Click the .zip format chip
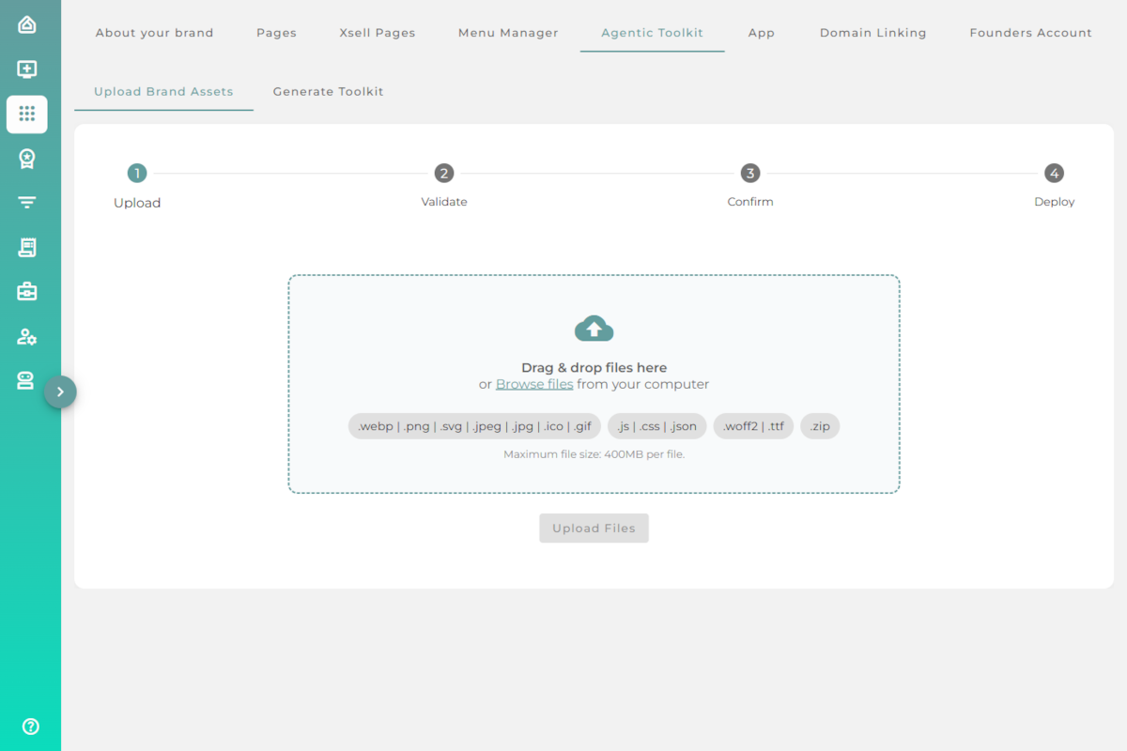This screenshot has height=751, width=1127. tap(820, 426)
